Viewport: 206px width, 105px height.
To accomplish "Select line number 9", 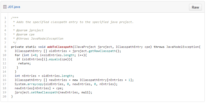I will coord(5,51).
